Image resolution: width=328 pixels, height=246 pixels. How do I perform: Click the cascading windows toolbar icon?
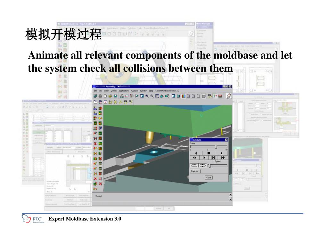pyautogui.click(x=100, y=102)
